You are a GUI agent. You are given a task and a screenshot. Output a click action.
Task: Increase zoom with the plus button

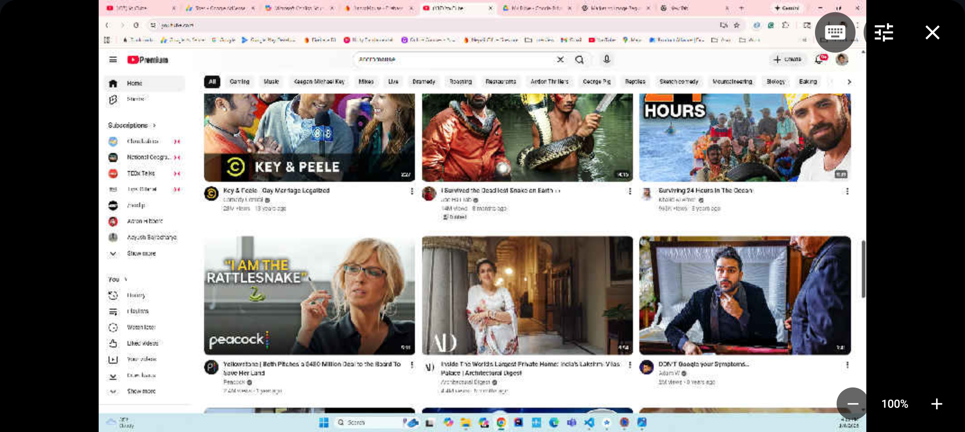point(937,404)
